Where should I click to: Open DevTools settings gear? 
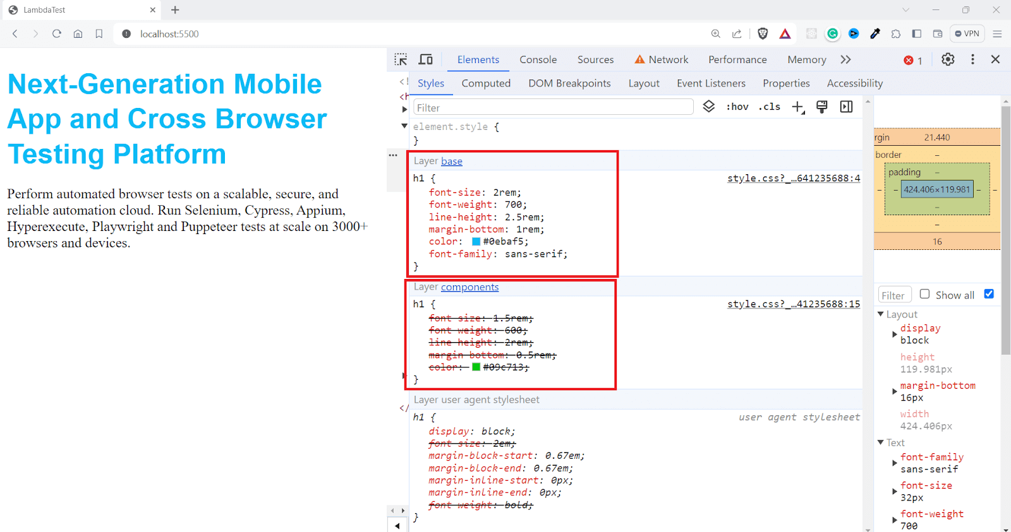(x=948, y=59)
